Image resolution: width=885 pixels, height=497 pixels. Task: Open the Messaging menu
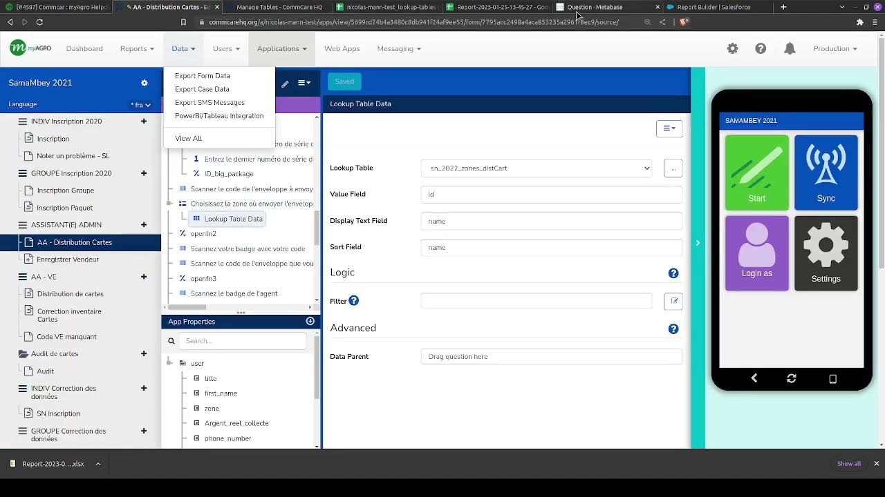coord(399,48)
